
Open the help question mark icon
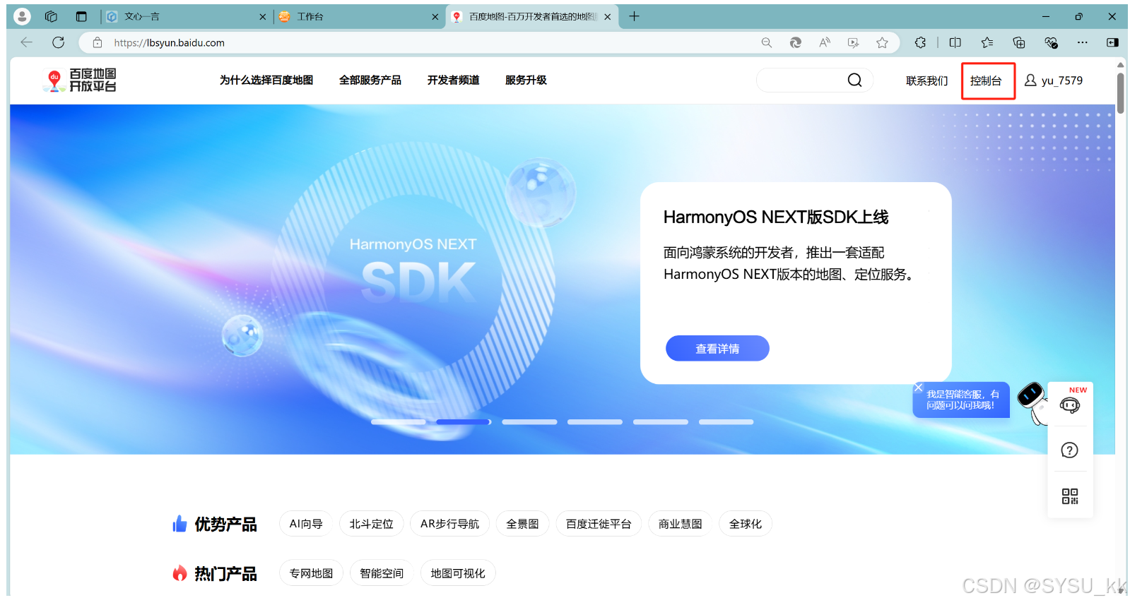tap(1069, 450)
